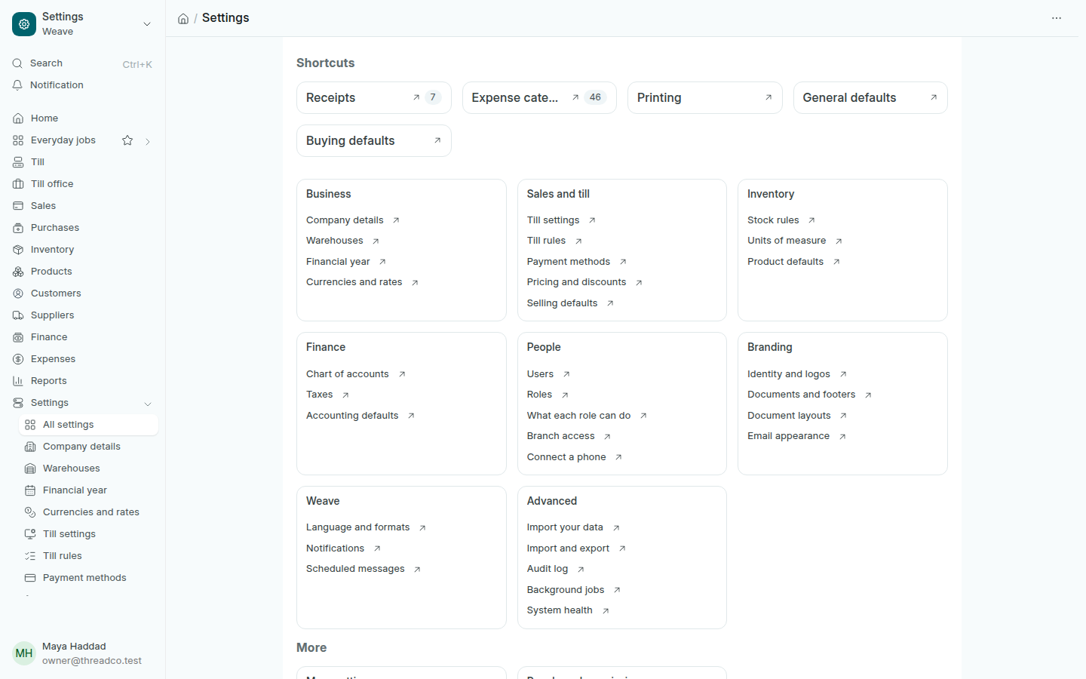Open the Printing shortcut card
Viewport: 1086px width, 679px height.
click(705, 98)
